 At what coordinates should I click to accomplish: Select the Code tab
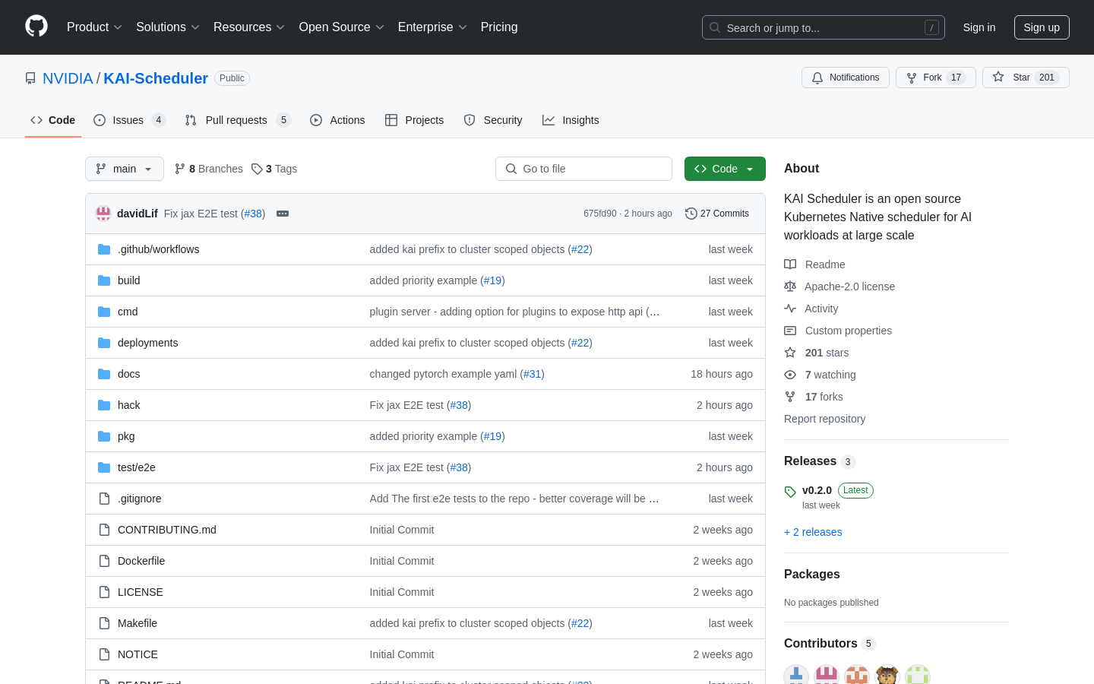(53, 120)
